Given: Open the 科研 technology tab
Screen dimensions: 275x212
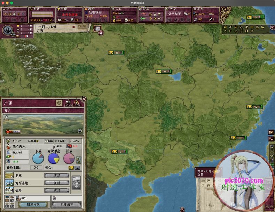Looking at the screenshot, I should click(x=69, y=15).
